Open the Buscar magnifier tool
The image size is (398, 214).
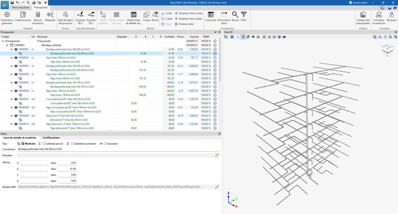tap(235, 16)
